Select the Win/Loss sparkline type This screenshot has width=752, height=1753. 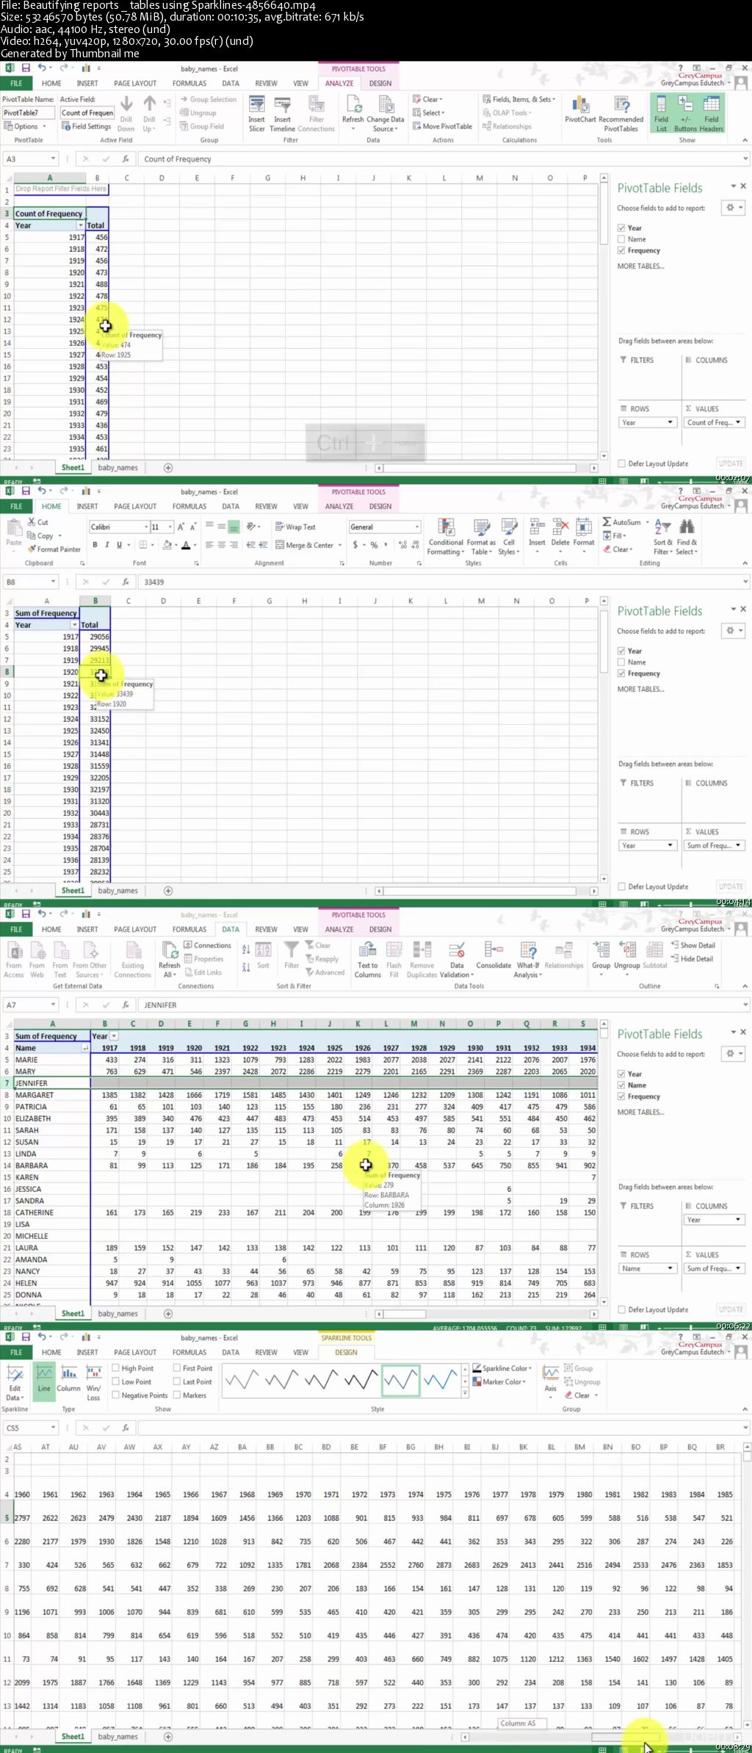click(93, 1382)
